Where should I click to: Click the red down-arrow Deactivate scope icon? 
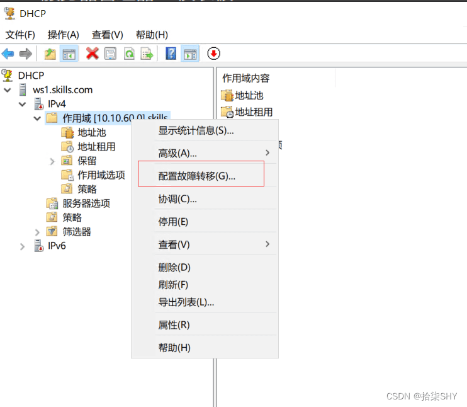pyautogui.click(x=214, y=54)
